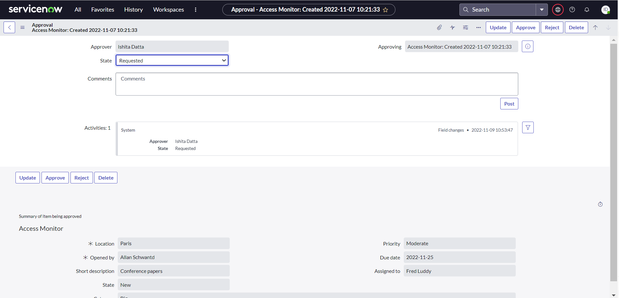Viewport: 619px width, 298px height.
Task: Go to next record with down arrow
Action: click(x=608, y=27)
